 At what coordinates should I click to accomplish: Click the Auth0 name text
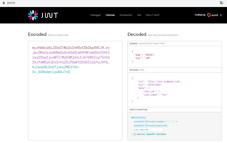click(215, 15)
